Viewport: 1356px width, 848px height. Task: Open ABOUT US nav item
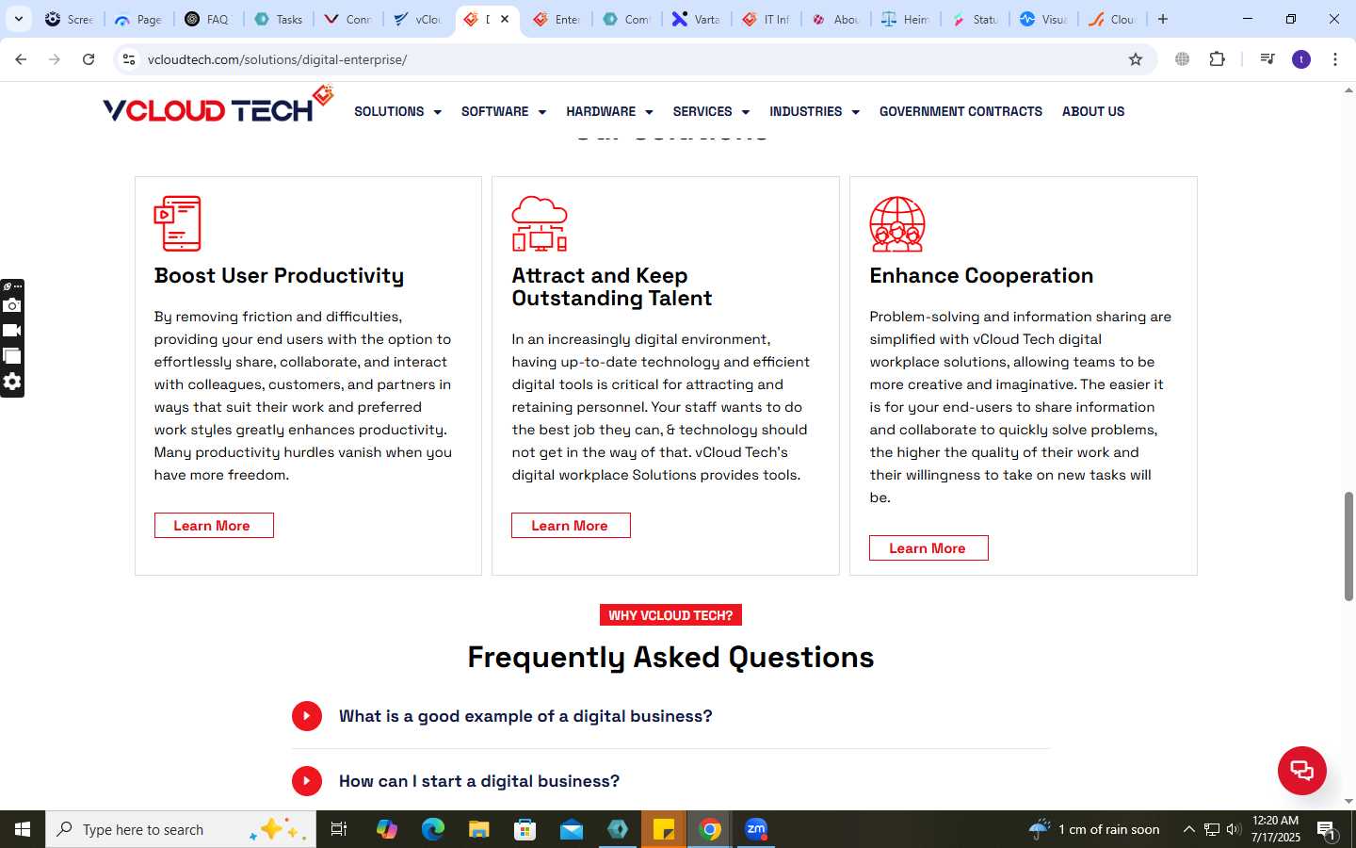(x=1093, y=111)
